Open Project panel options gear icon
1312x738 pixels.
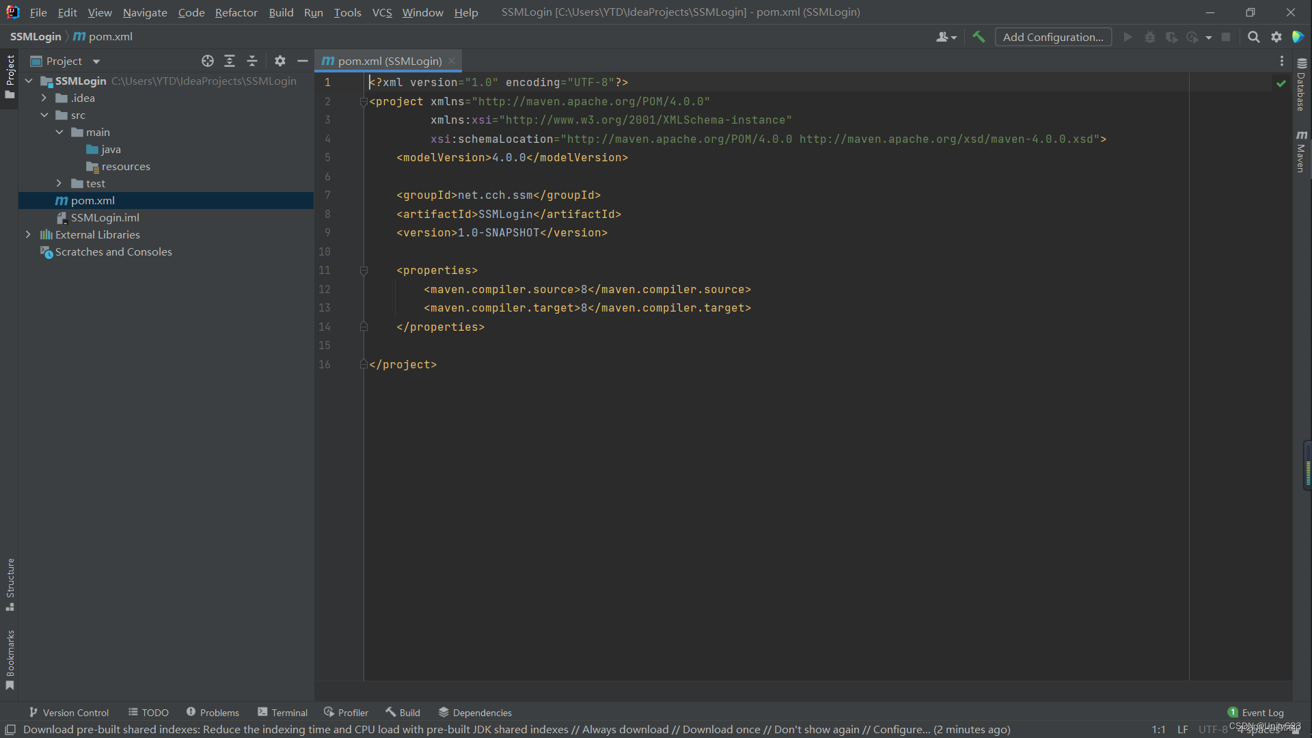click(x=280, y=61)
